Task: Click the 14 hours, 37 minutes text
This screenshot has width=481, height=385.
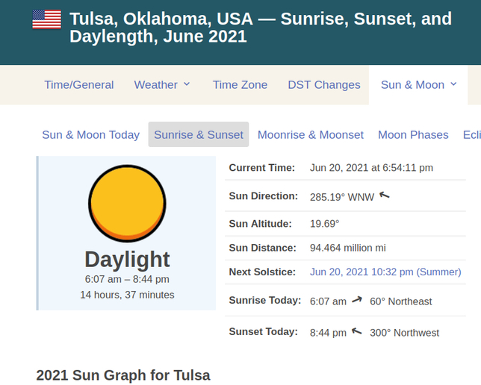Action: [x=127, y=295]
